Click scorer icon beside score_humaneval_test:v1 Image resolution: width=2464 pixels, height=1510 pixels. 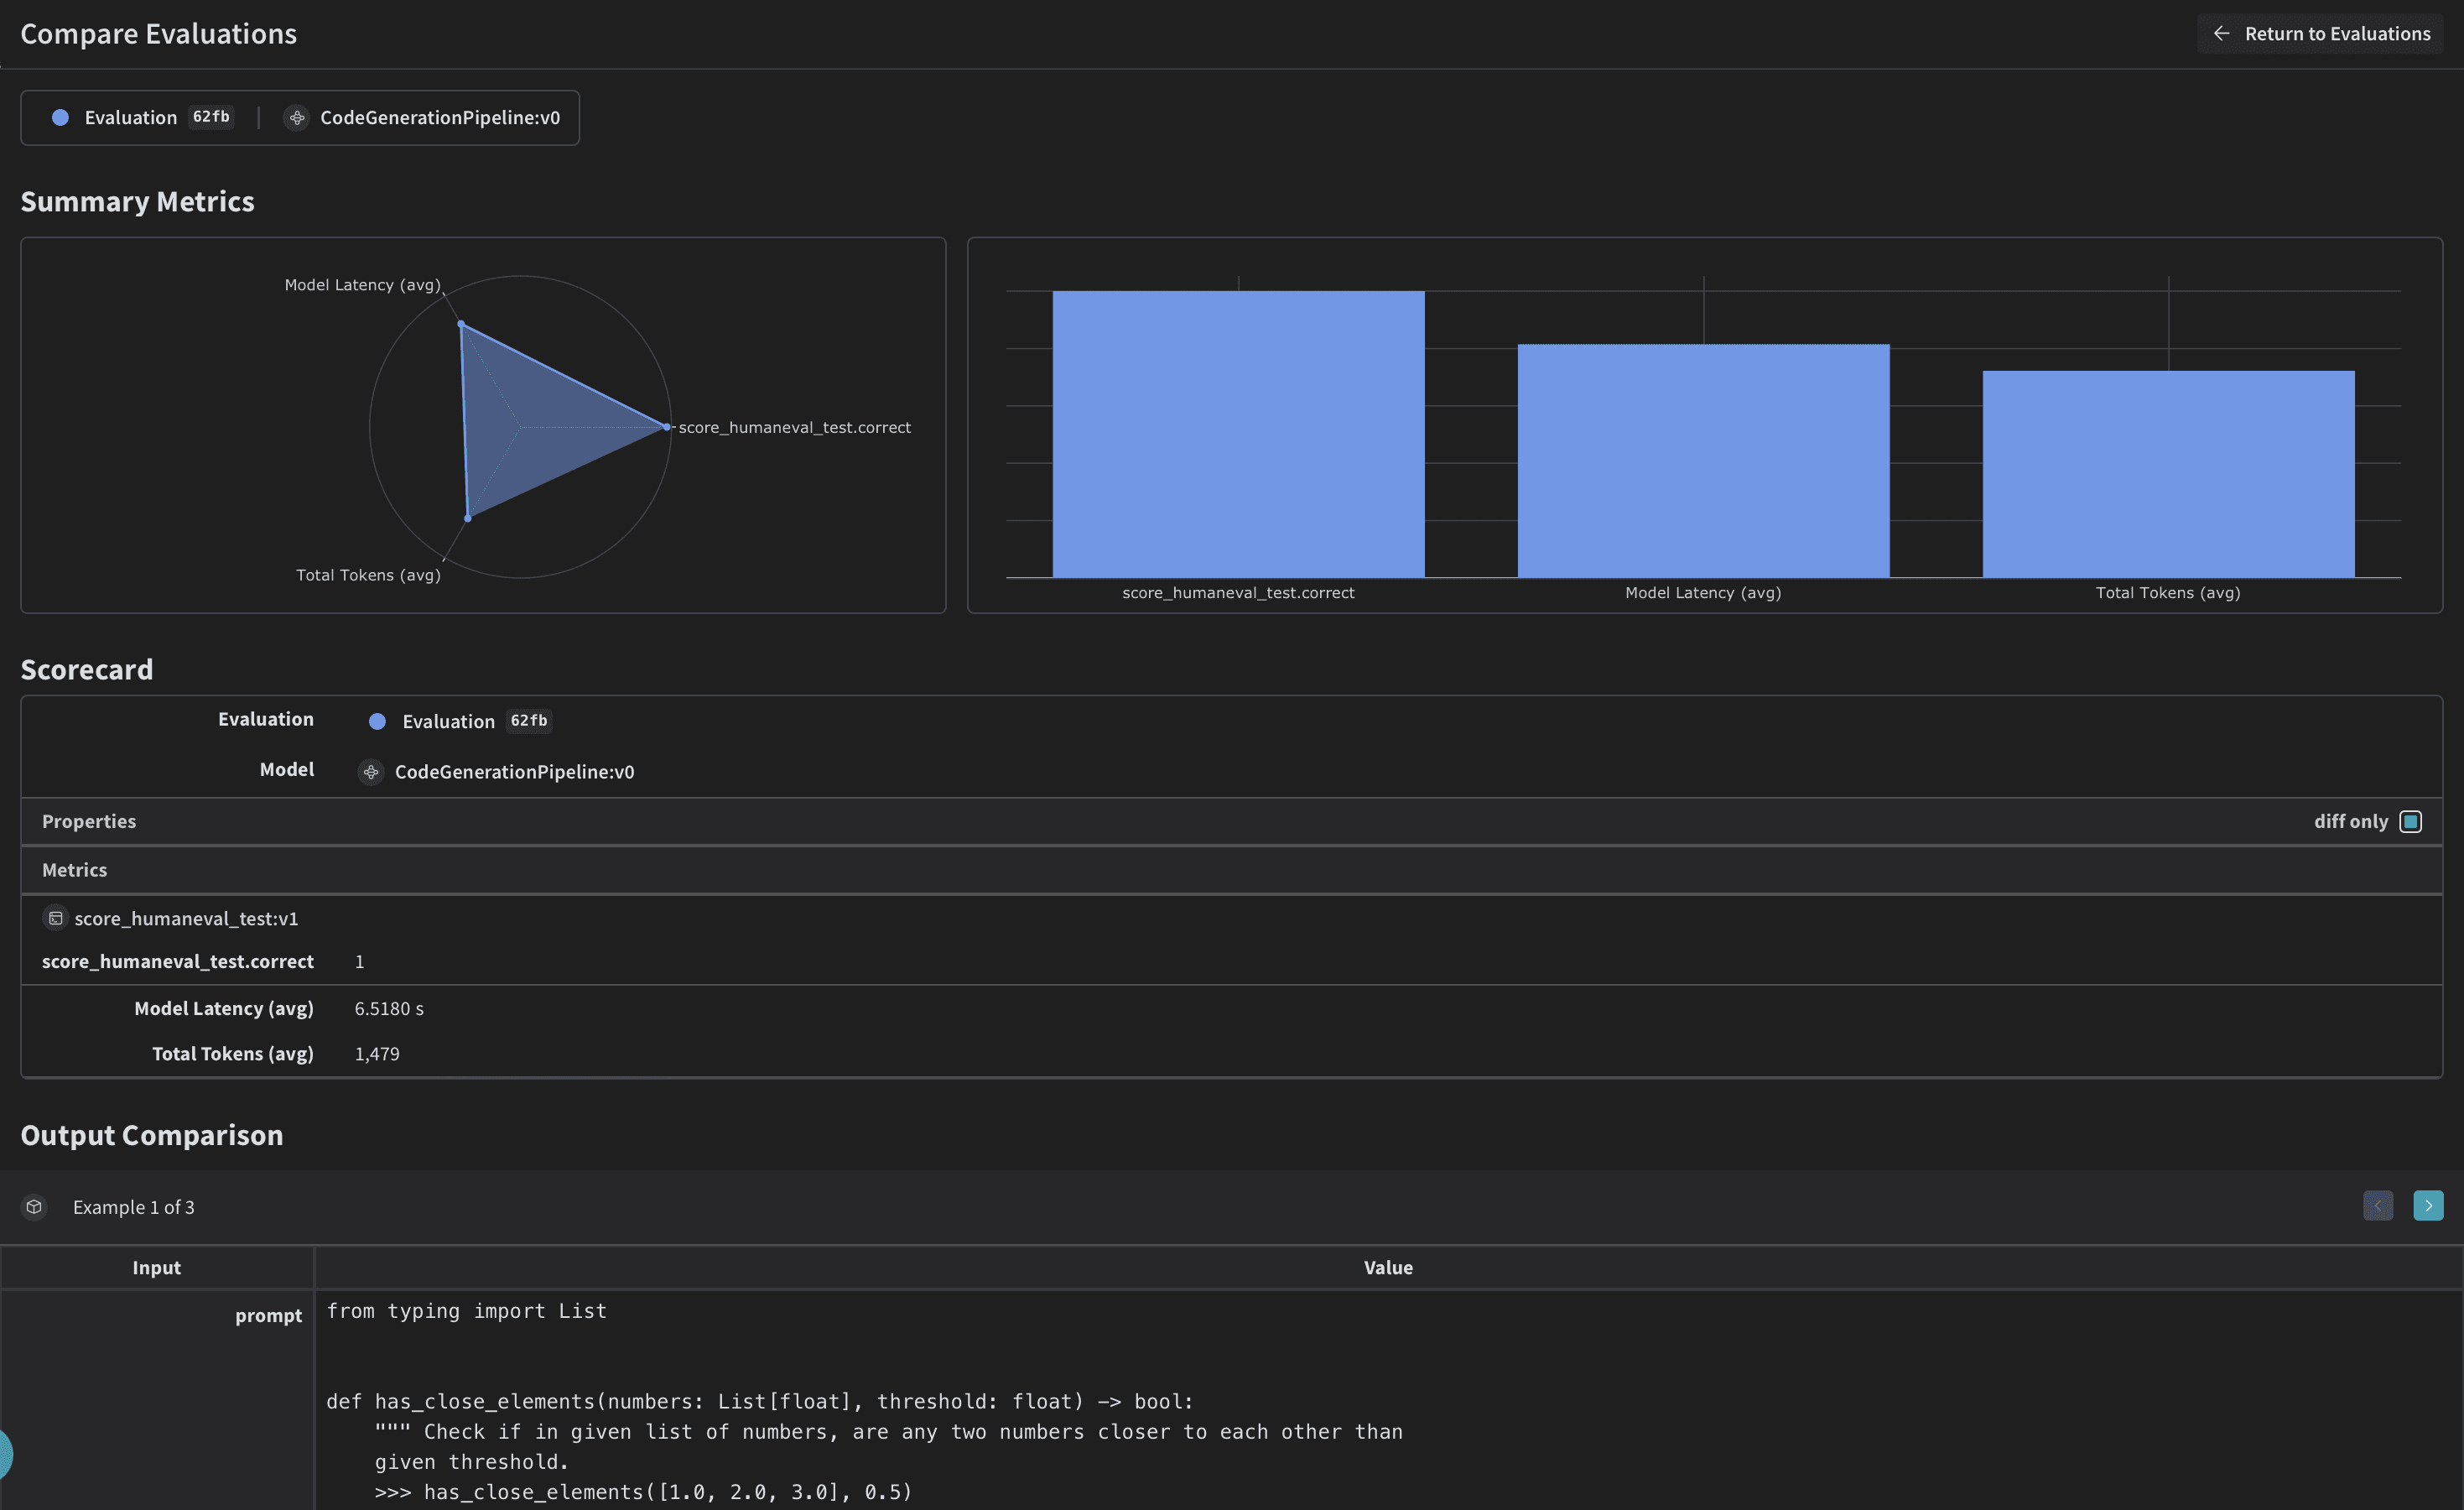click(56, 918)
